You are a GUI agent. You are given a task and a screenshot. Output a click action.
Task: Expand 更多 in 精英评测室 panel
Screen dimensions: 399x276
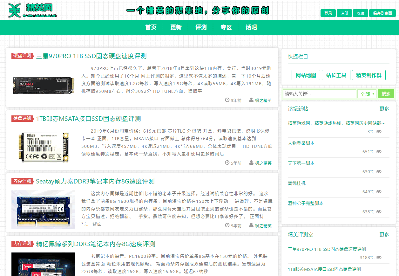pyautogui.click(x=384, y=235)
